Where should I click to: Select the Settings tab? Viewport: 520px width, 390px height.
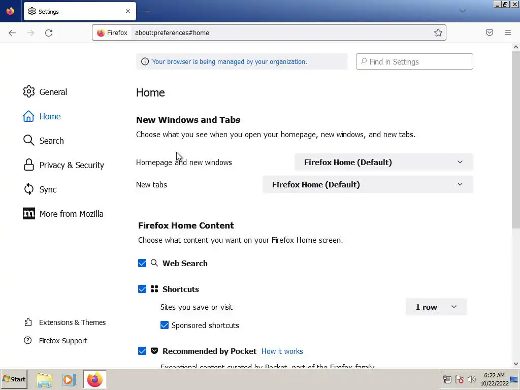tap(80, 11)
